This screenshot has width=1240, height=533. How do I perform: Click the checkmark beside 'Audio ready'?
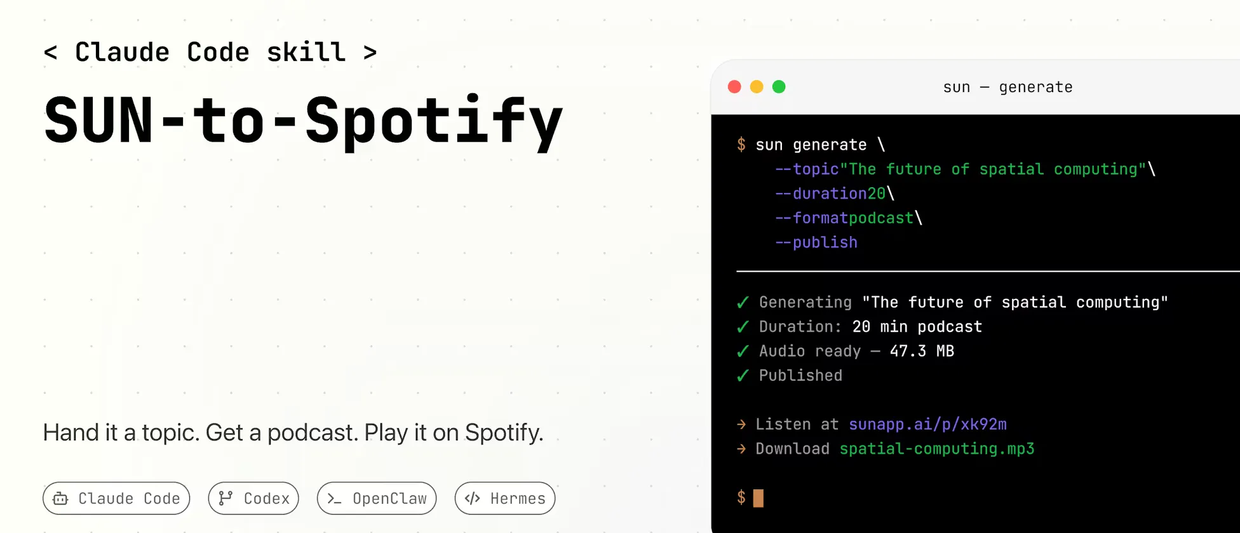(x=743, y=352)
